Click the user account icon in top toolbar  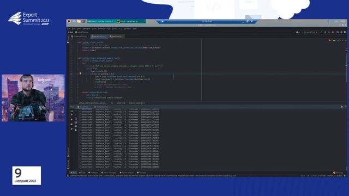[297, 33]
